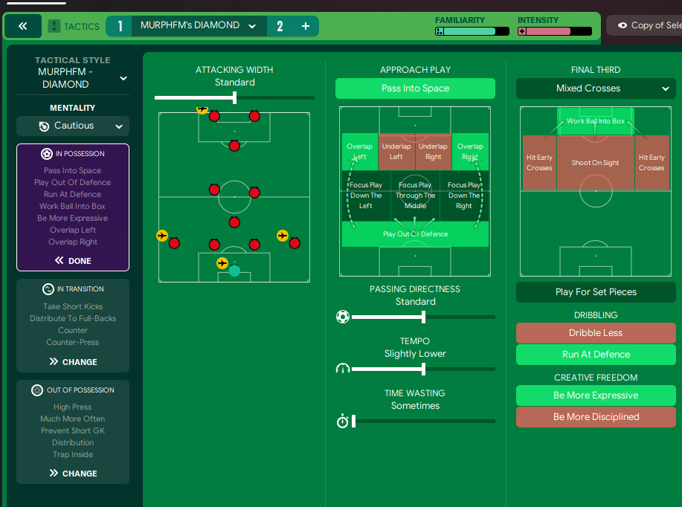Click the Time Wasting slider handle
Viewport: 682px width, 507px height.
click(x=353, y=421)
